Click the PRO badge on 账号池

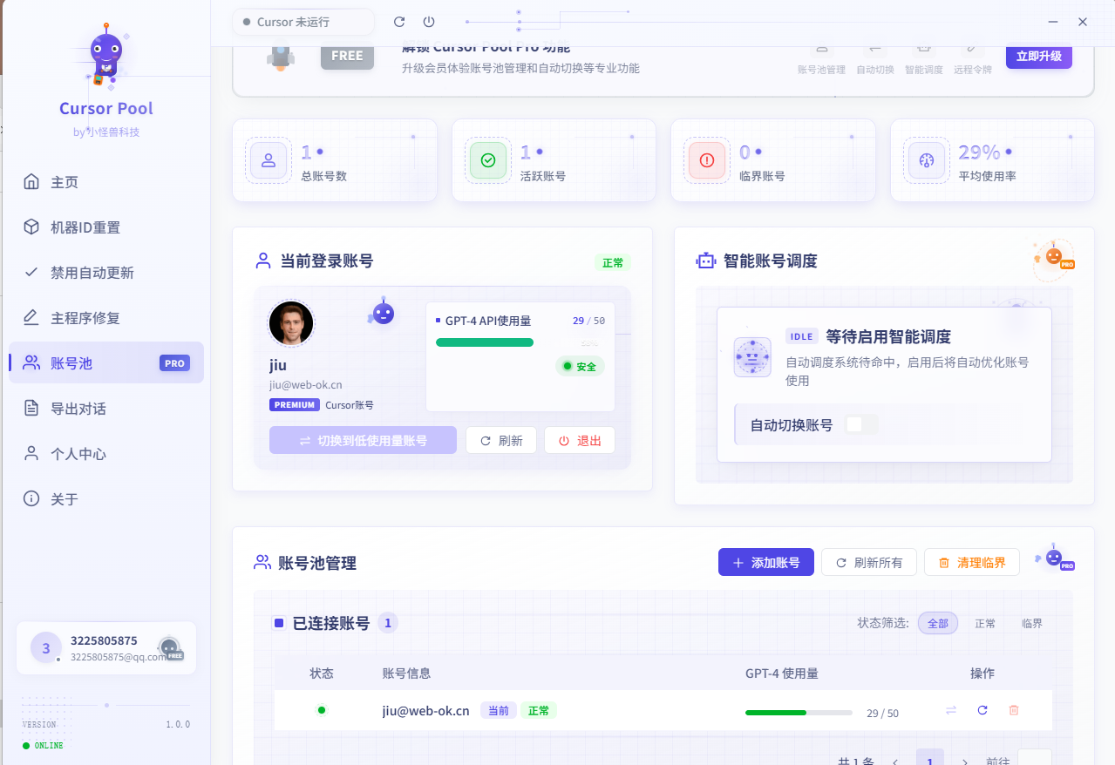(174, 363)
